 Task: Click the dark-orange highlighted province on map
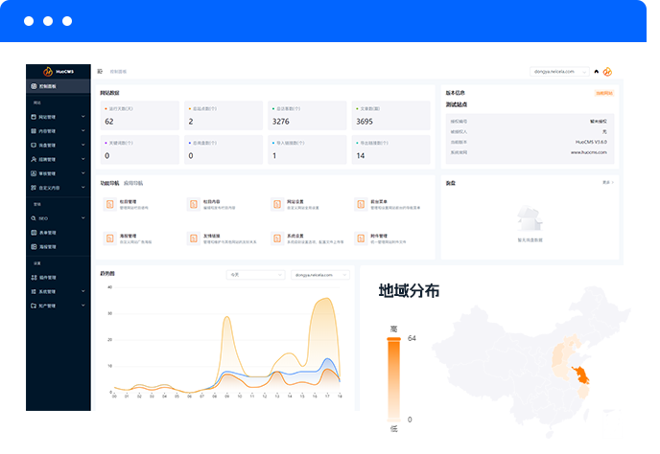click(x=582, y=375)
